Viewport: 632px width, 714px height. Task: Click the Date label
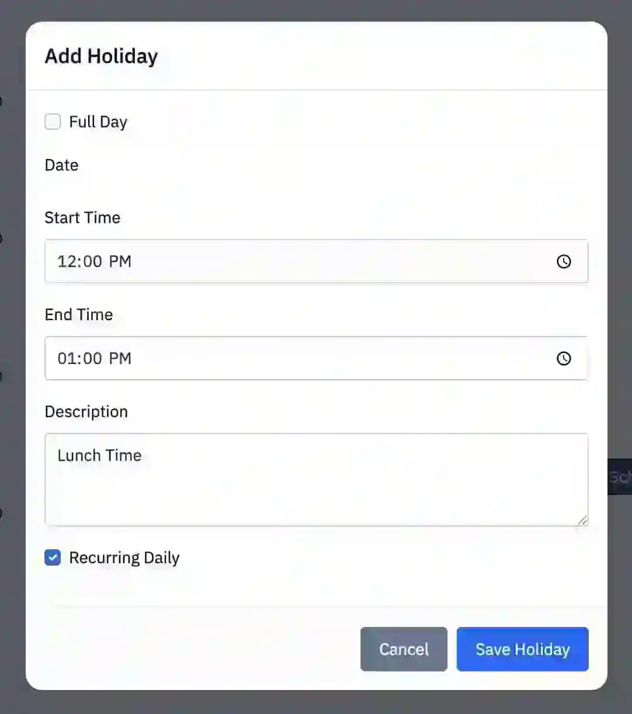point(61,165)
